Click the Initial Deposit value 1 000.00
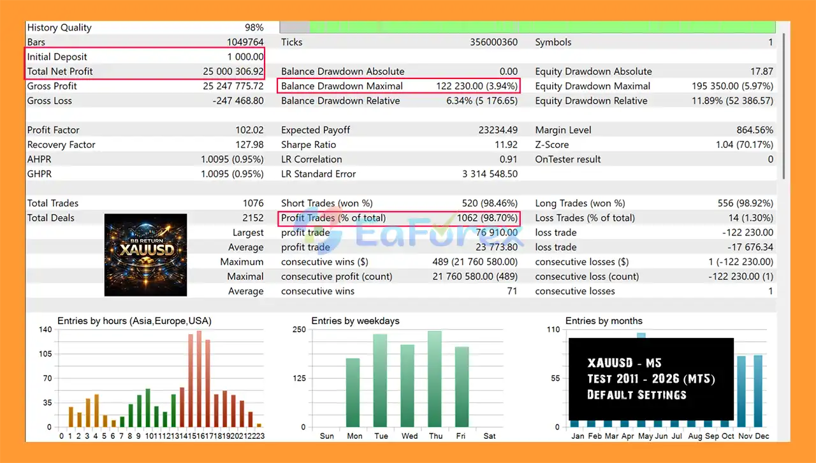Image resolution: width=816 pixels, height=463 pixels. (x=245, y=57)
